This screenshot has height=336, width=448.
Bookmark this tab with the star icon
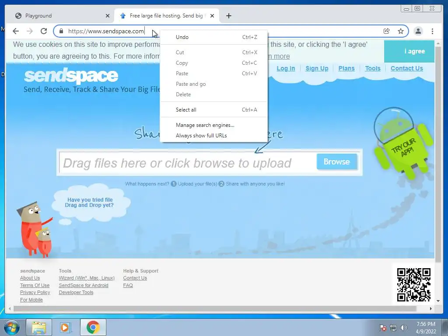tap(401, 31)
